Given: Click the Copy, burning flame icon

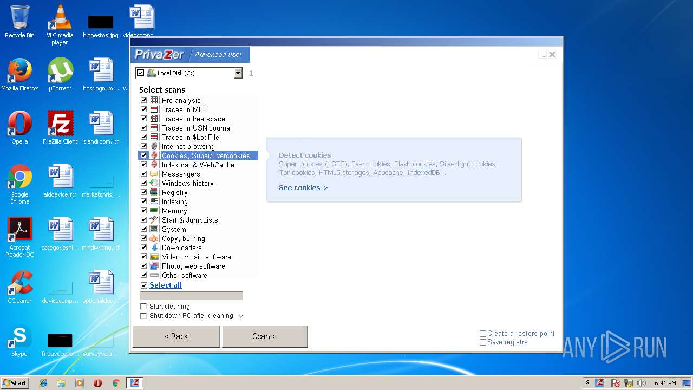Looking at the screenshot, I should click(154, 238).
